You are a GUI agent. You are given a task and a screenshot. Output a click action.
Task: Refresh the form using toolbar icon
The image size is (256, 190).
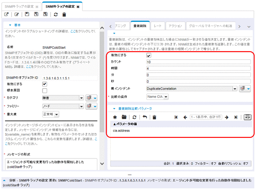pos(56,15)
